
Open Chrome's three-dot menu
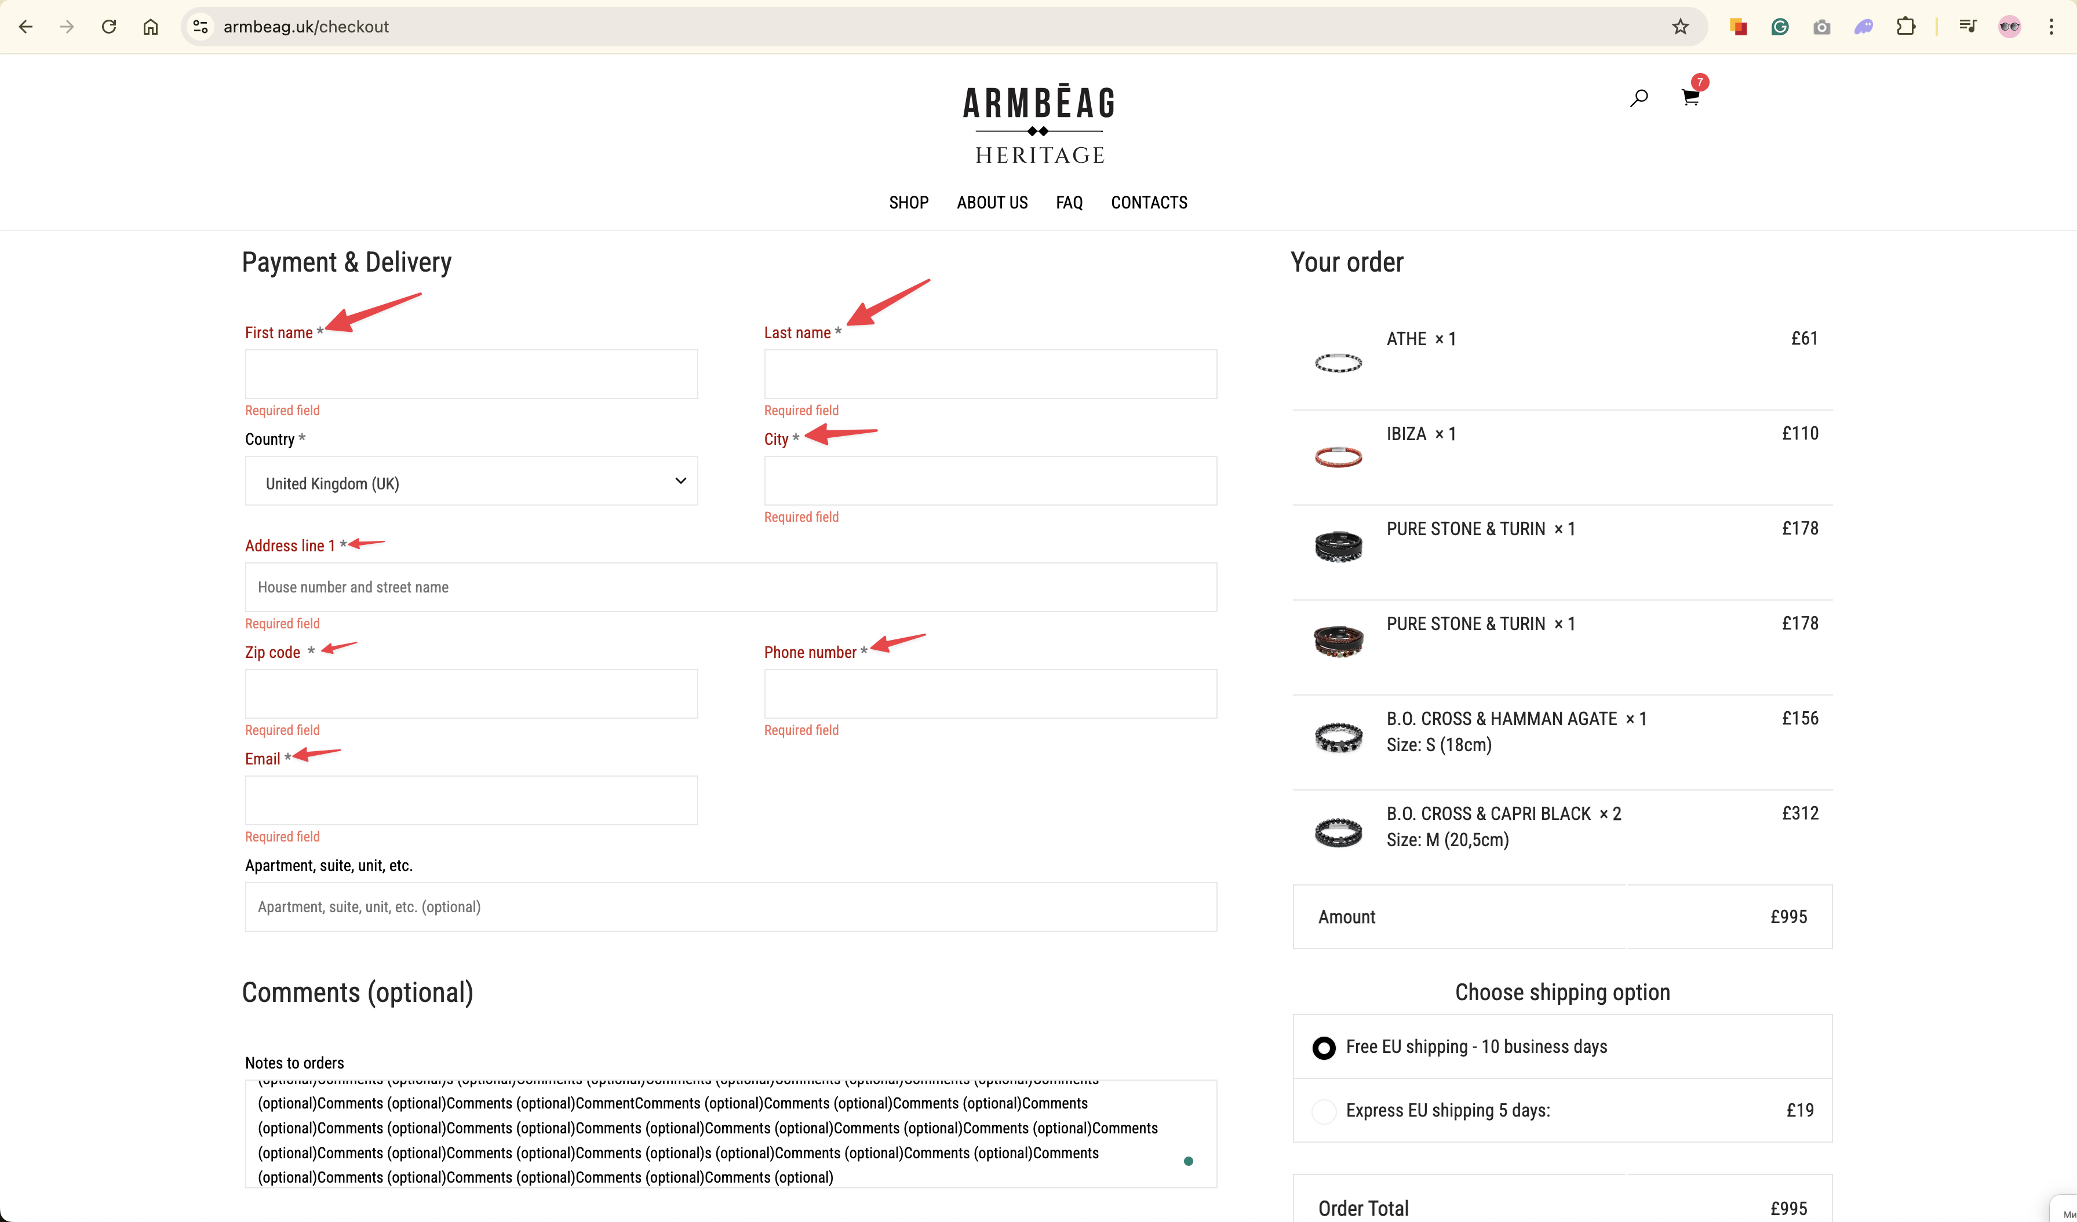[x=2050, y=26]
